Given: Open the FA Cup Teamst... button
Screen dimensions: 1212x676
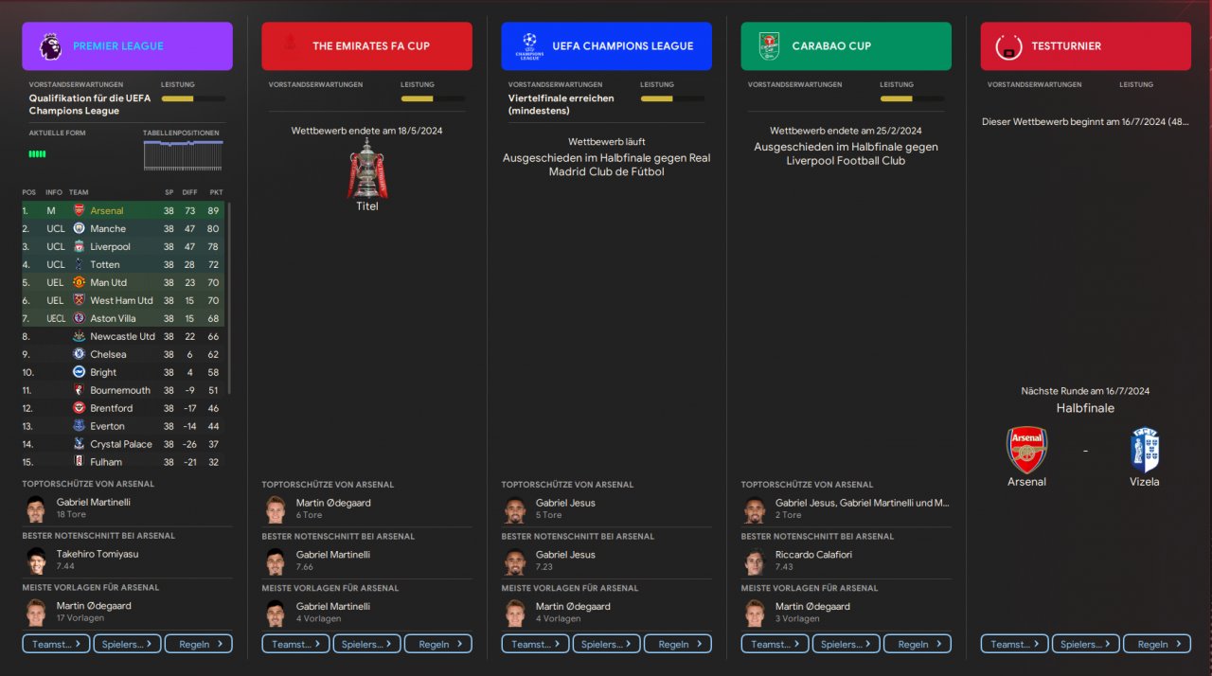Looking at the screenshot, I should coord(295,644).
